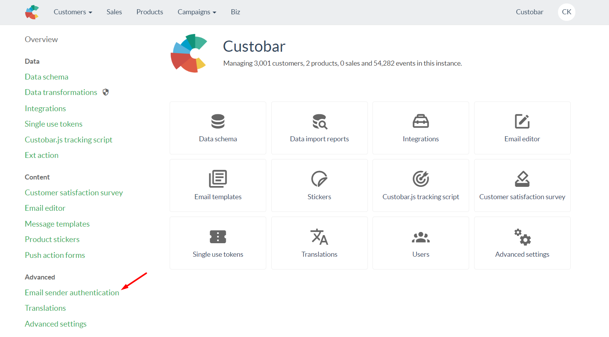Open the Email templates tile icon

tap(218, 179)
